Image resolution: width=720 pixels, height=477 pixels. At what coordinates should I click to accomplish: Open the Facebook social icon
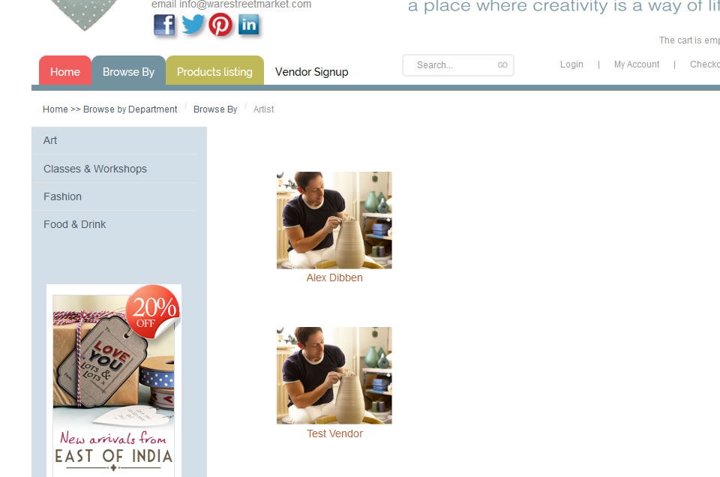(164, 25)
